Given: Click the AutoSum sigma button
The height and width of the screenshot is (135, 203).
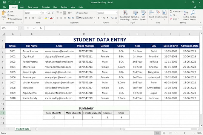Looking at the screenshot, I should coord(175,12).
